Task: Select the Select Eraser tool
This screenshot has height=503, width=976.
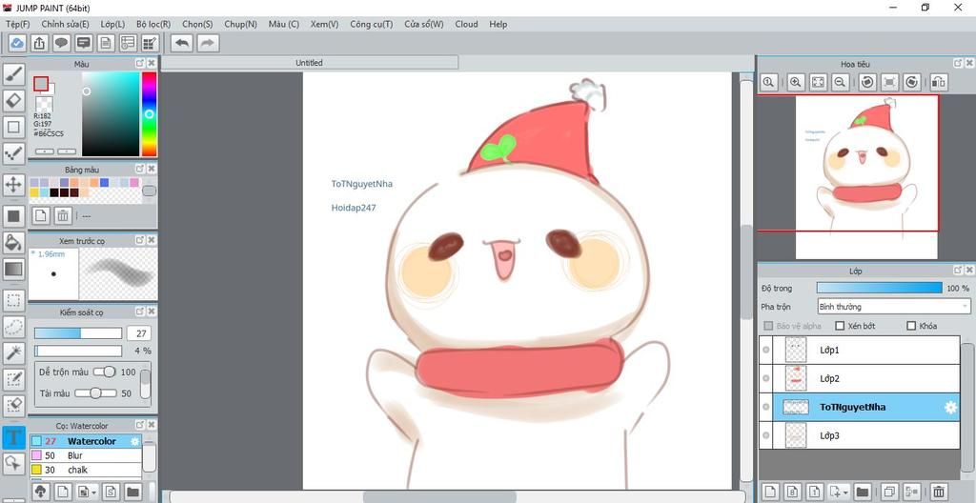Action: click(x=13, y=406)
